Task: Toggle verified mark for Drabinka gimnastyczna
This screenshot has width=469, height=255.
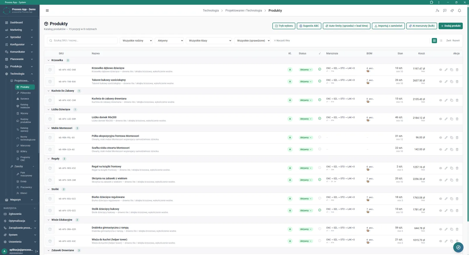Action: tap(320, 229)
